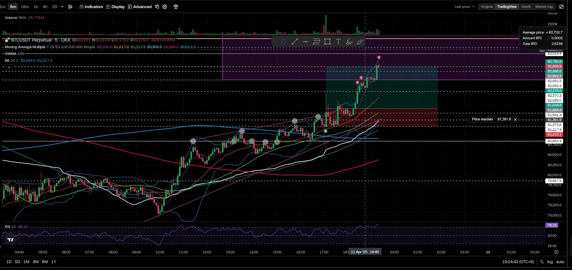Set chart range to 5D
The image size is (572, 270).
18,262
